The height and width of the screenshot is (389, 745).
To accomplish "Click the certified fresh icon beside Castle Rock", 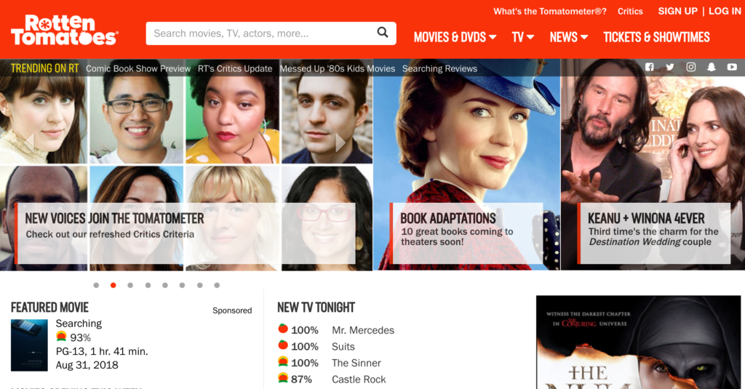I will pyautogui.click(x=283, y=378).
